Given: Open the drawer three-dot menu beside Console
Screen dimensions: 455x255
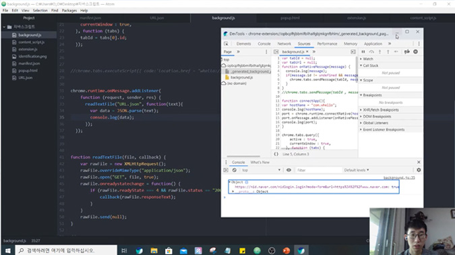Looking at the screenshot, I should pyautogui.click(x=226, y=162).
